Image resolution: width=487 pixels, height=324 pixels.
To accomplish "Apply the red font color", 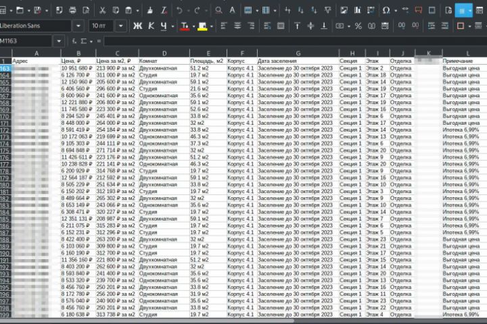I will [x=185, y=26].
